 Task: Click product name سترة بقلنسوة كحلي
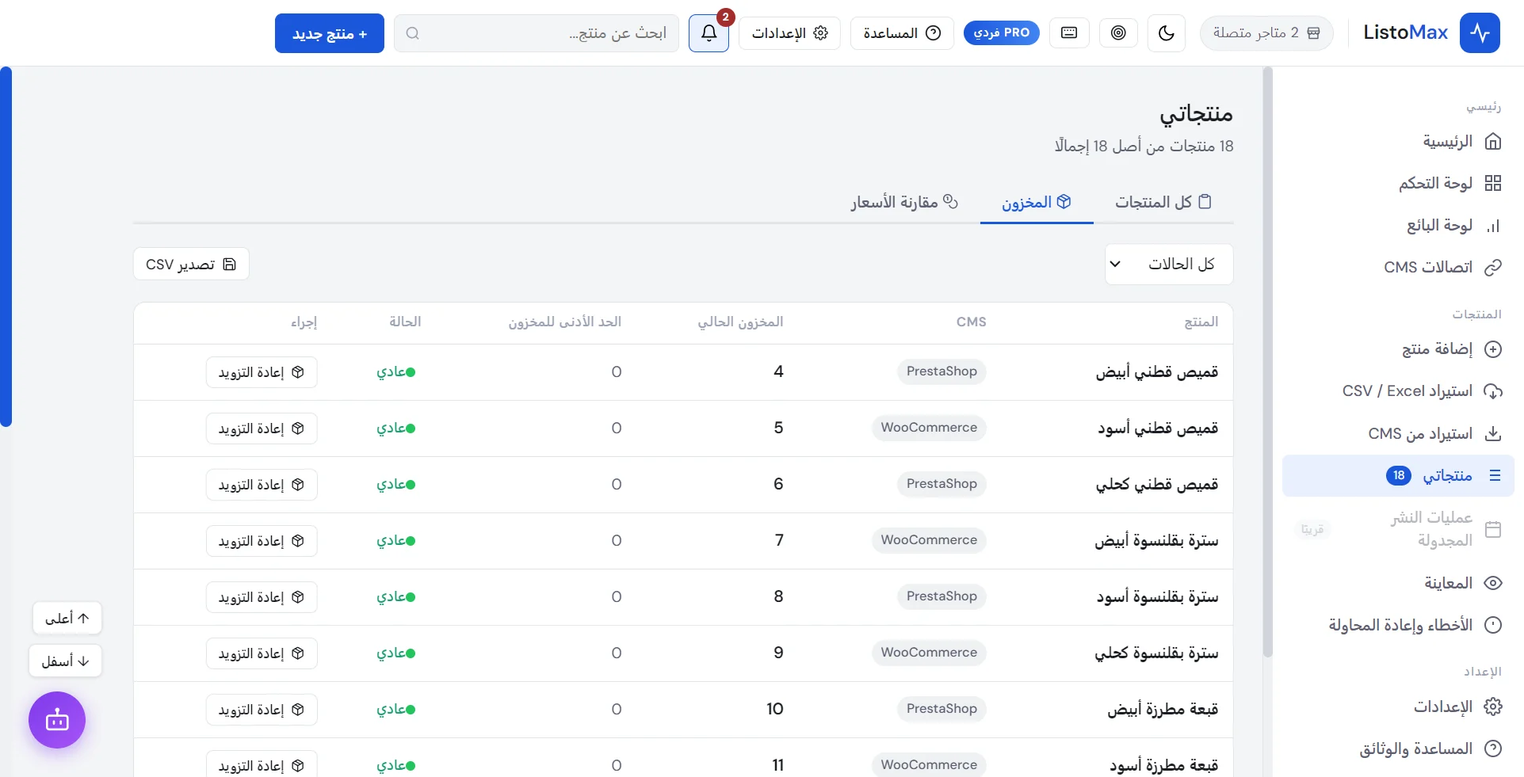(1156, 653)
